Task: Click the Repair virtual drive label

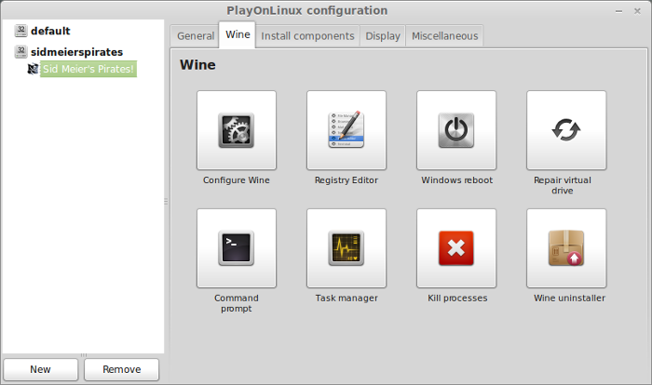Action: pyautogui.click(x=563, y=185)
